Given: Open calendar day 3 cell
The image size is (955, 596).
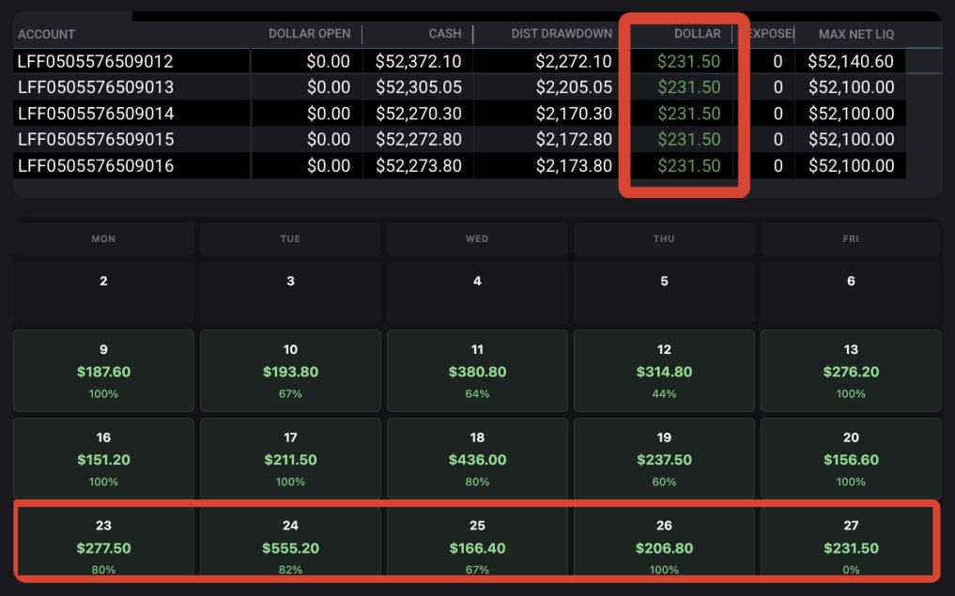Looking at the screenshot, I should (290, 293).
